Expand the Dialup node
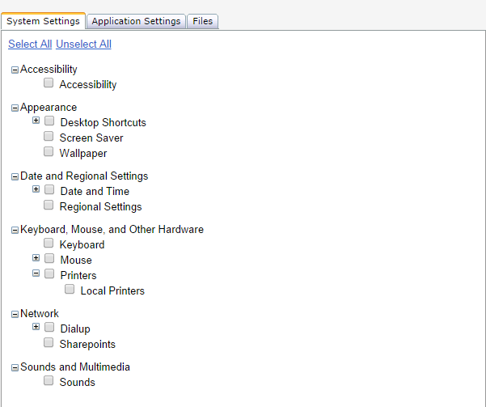 (36, 327)
